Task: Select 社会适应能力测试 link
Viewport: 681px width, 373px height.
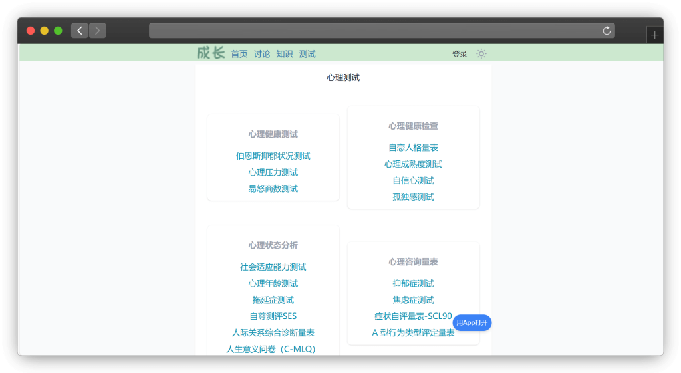Action: 273,267
